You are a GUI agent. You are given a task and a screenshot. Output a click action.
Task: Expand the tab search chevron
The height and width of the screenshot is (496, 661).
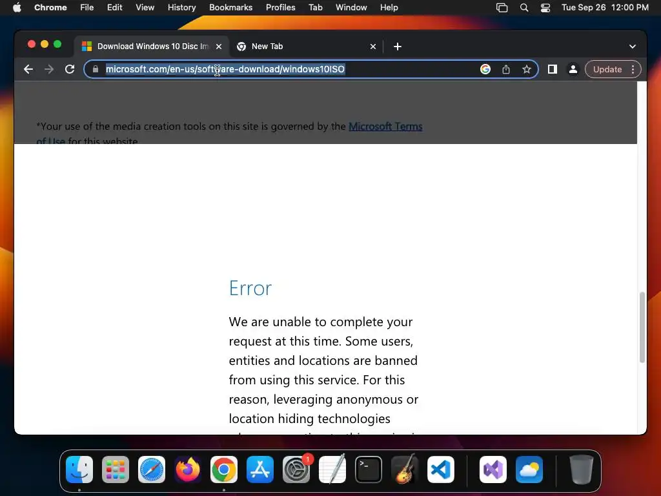(x=633, y=46)
